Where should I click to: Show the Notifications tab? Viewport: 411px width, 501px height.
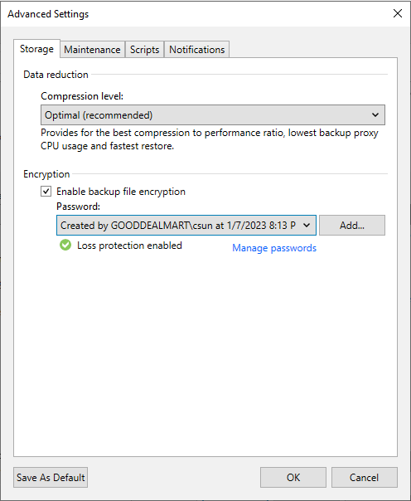pos(197,50)
